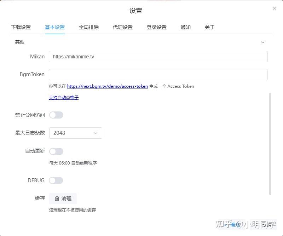Close the Settings dialog via X icon
Screen dimensions: 283x236
pos(275,8)
